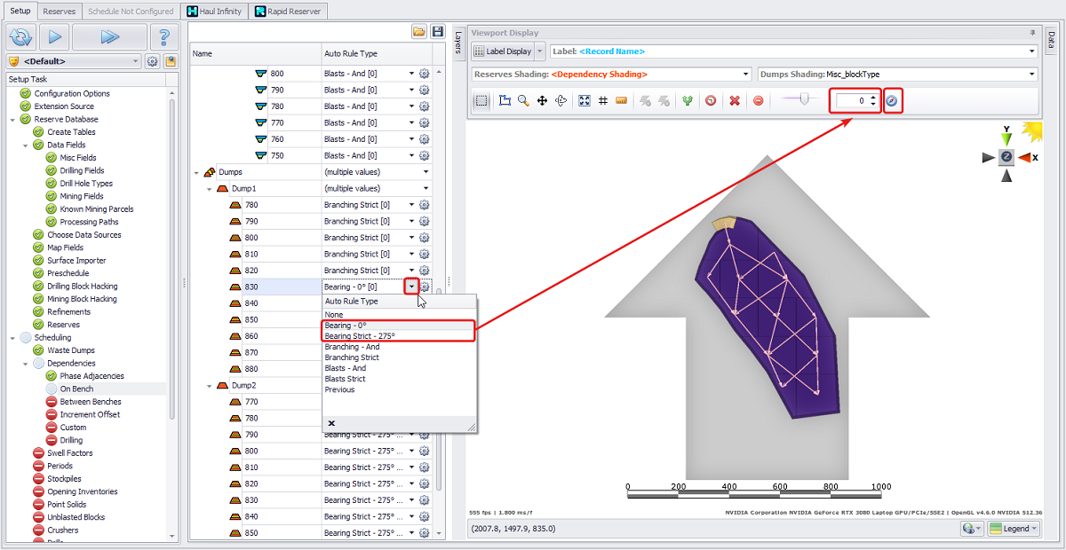This screenshot has height=550, width=1066.
Task: Open the folder icon above the Name column
Action: pyautogui.click(x=418, y=32)
